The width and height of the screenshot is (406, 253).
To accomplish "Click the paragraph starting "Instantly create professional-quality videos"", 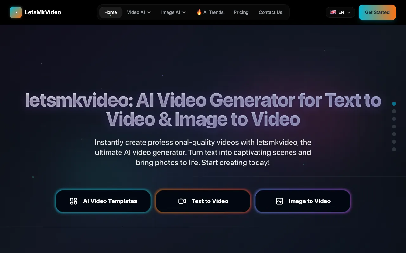I will (x=203, y=152).
